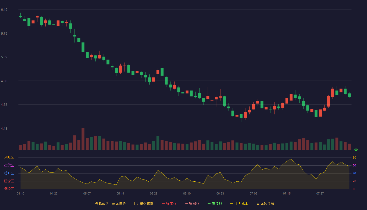Click the 06-10 date label
Viewport: 367px width, 210px height.
(x=187, y=193)
